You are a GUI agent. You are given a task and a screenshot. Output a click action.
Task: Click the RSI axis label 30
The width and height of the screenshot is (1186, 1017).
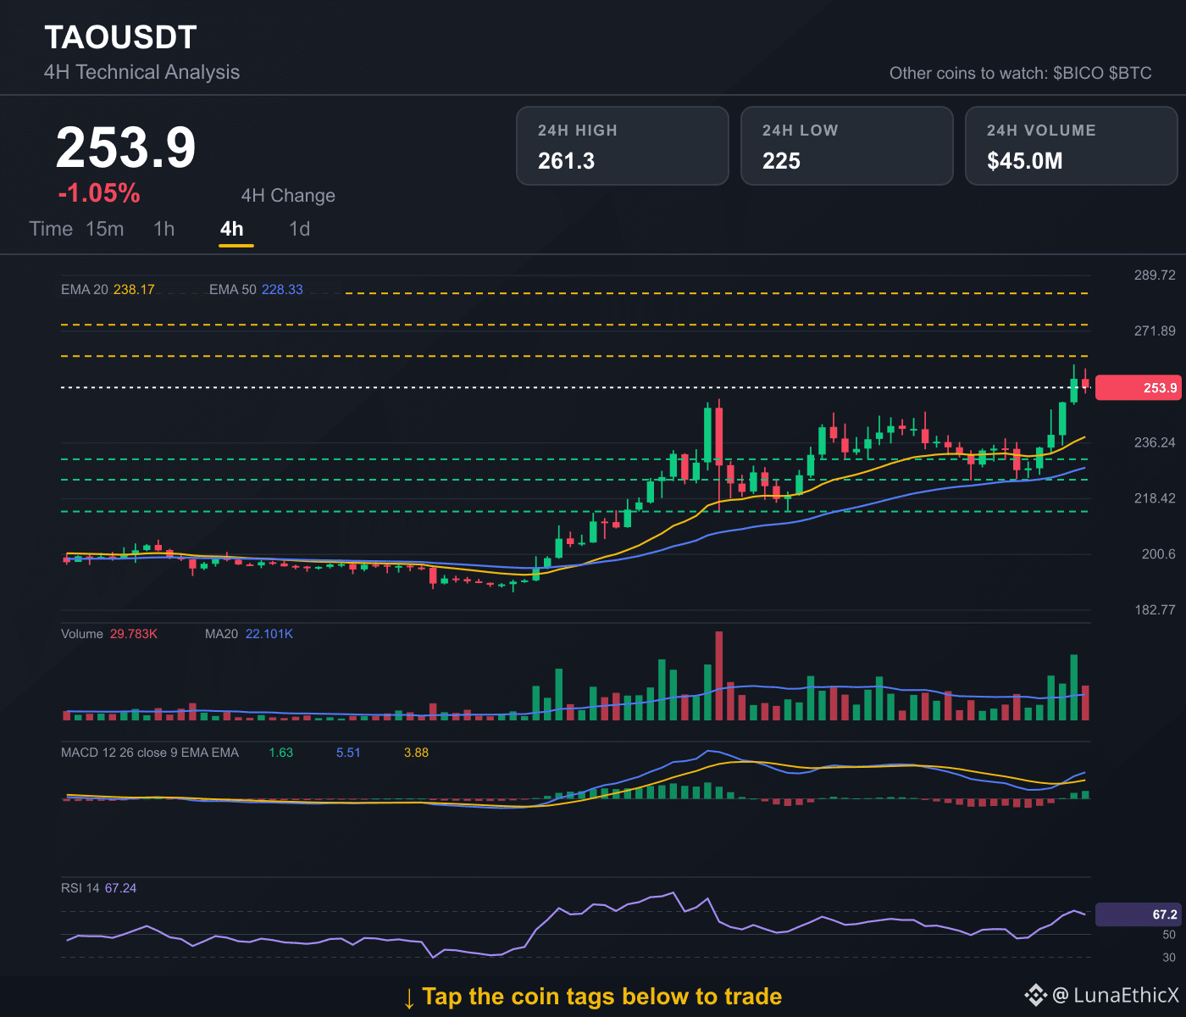[x=1169, y=958]
